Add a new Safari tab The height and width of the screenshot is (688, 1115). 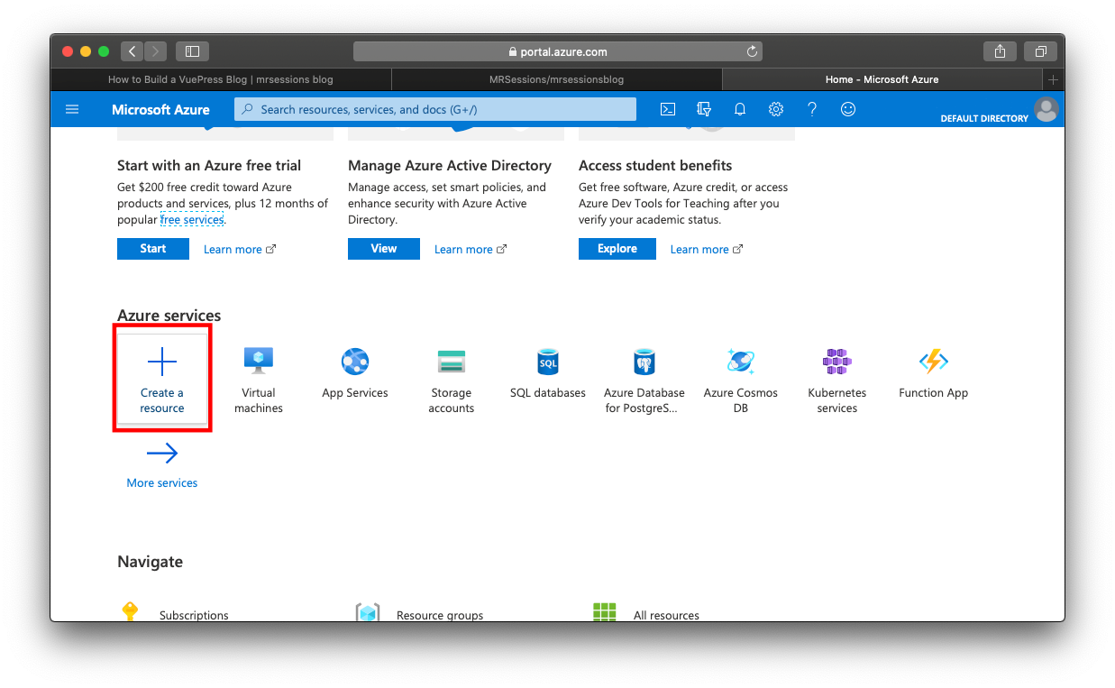1053,79
